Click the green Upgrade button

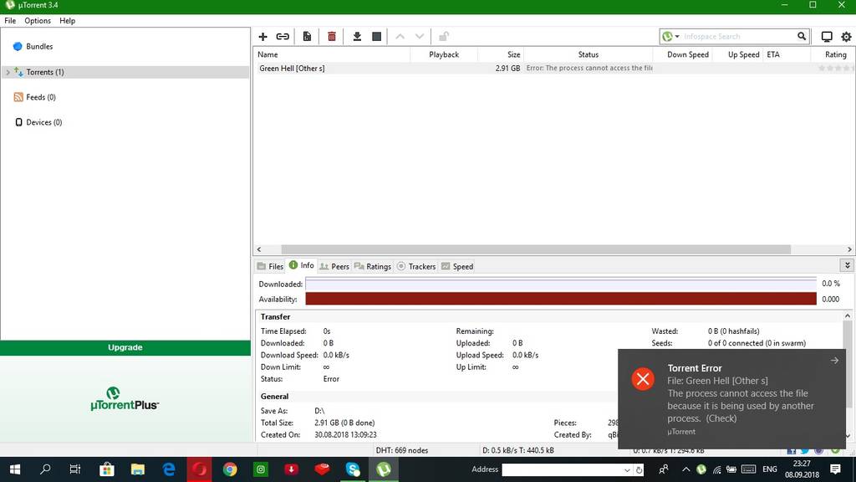point(125,347)
